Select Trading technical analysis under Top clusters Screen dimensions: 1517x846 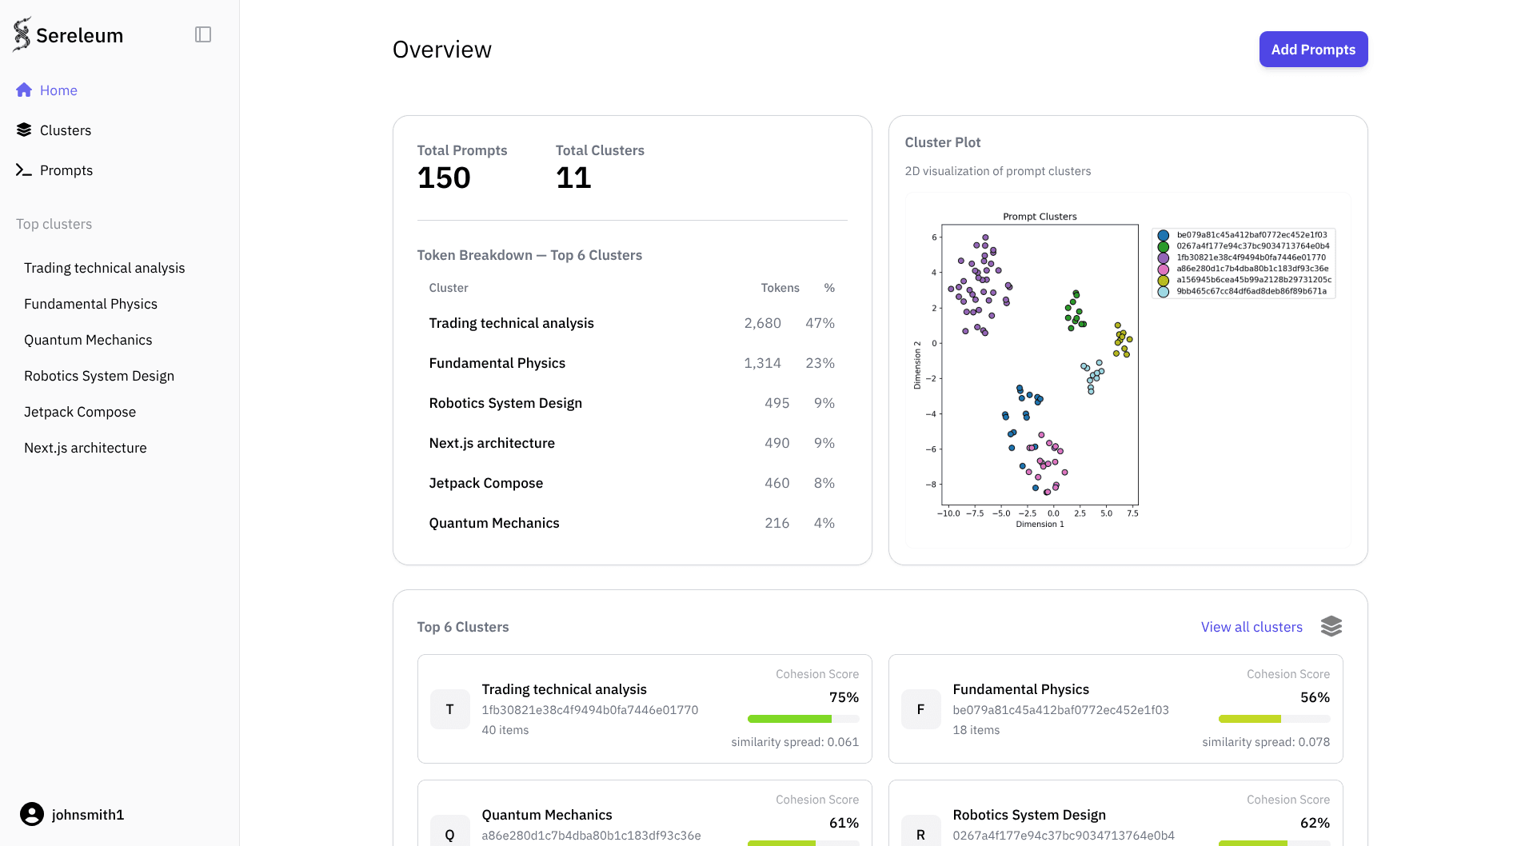coord(105,267)
